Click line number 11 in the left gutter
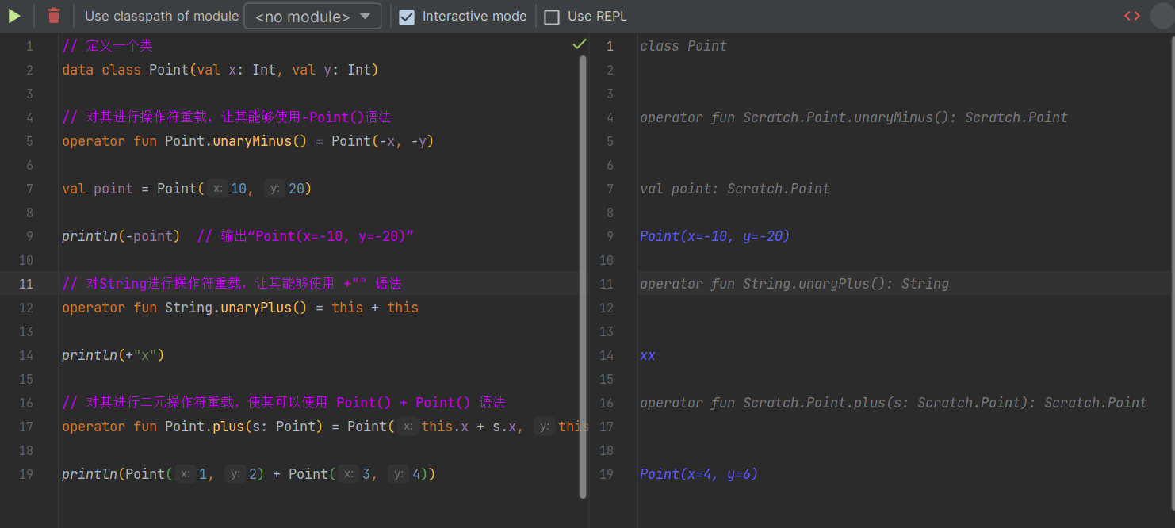Image resolution: width=1175 pixels, height=528 pixels. pyautogui.click(x=26, y=284)
